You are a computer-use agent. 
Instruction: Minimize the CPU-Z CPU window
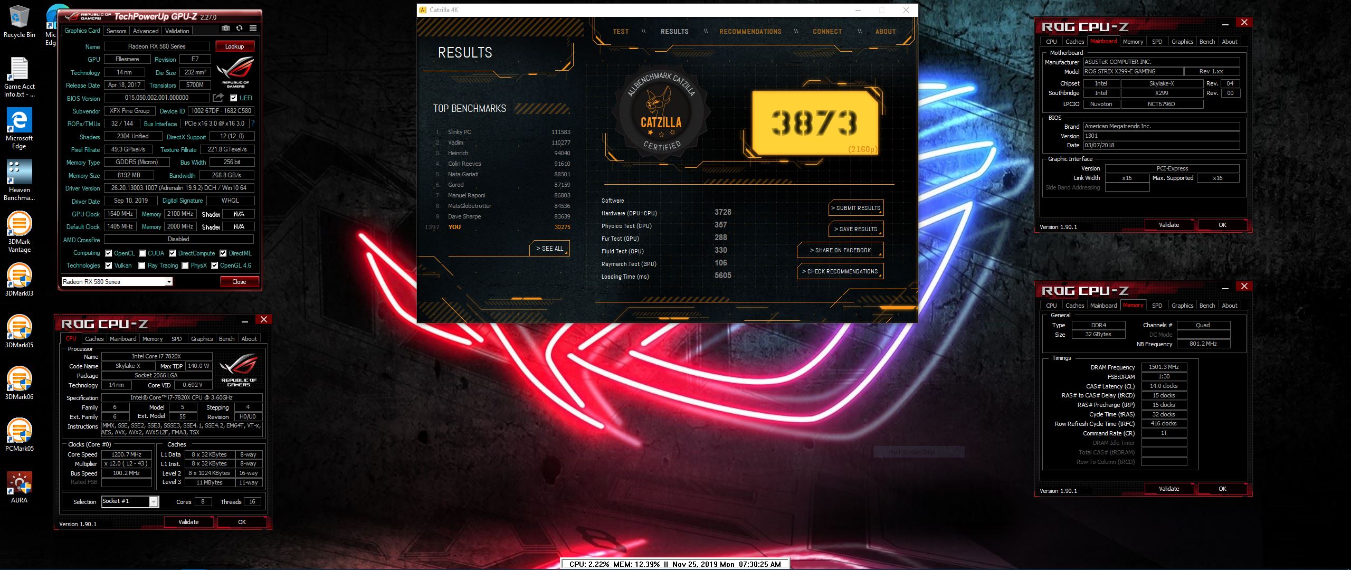click(x=245, y=320)
